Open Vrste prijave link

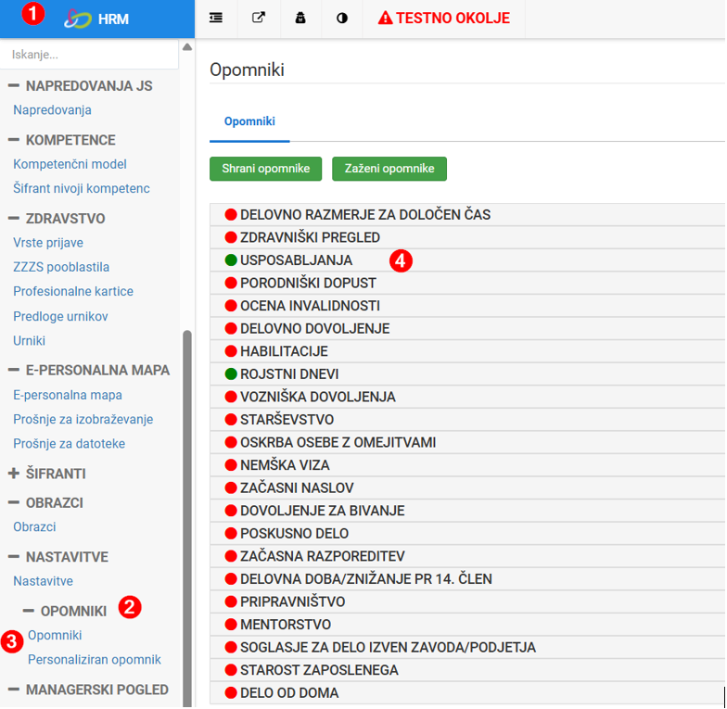click(x=48, y=243)
